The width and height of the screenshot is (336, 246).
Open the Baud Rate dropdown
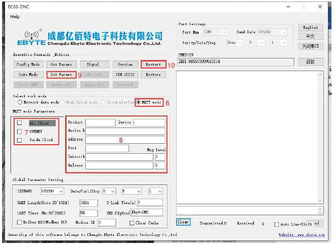272,32
